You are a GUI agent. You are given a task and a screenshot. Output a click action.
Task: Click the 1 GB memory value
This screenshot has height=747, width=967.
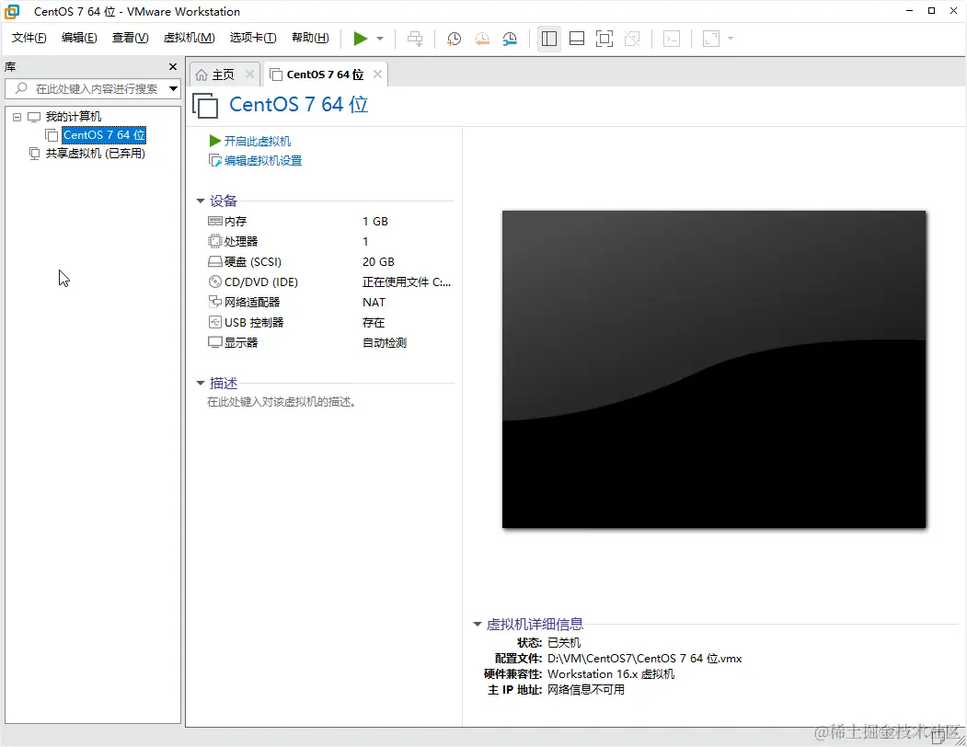click(375, 222)
